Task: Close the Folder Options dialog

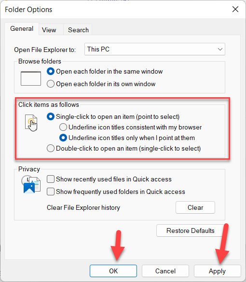Action: pyautogui.click(x=235, y=9)
